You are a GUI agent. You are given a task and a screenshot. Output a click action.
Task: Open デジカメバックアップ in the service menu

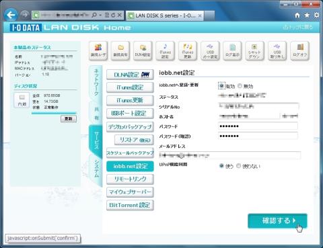[x=130, y=126]
